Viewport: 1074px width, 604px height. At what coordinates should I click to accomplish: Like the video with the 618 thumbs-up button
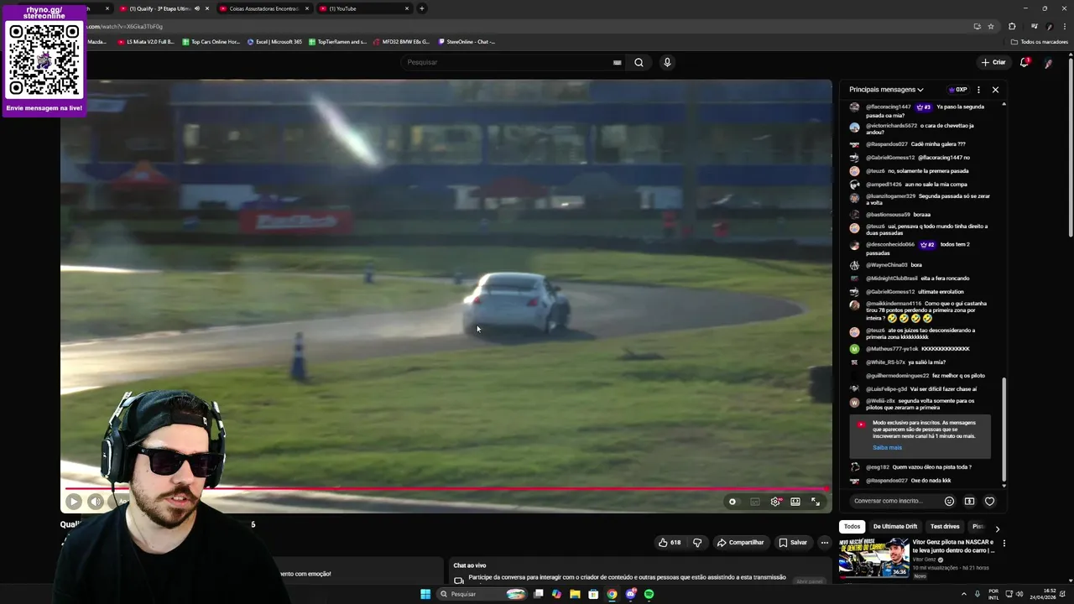point(670,543)
